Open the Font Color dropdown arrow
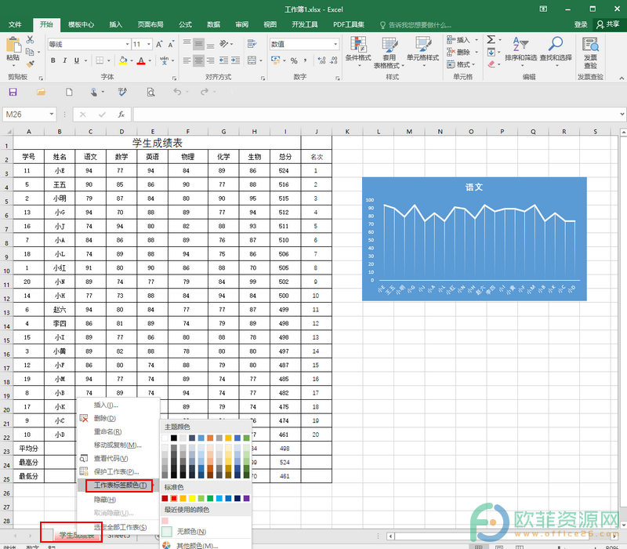The image size is (627, 549). click(150, 61)
